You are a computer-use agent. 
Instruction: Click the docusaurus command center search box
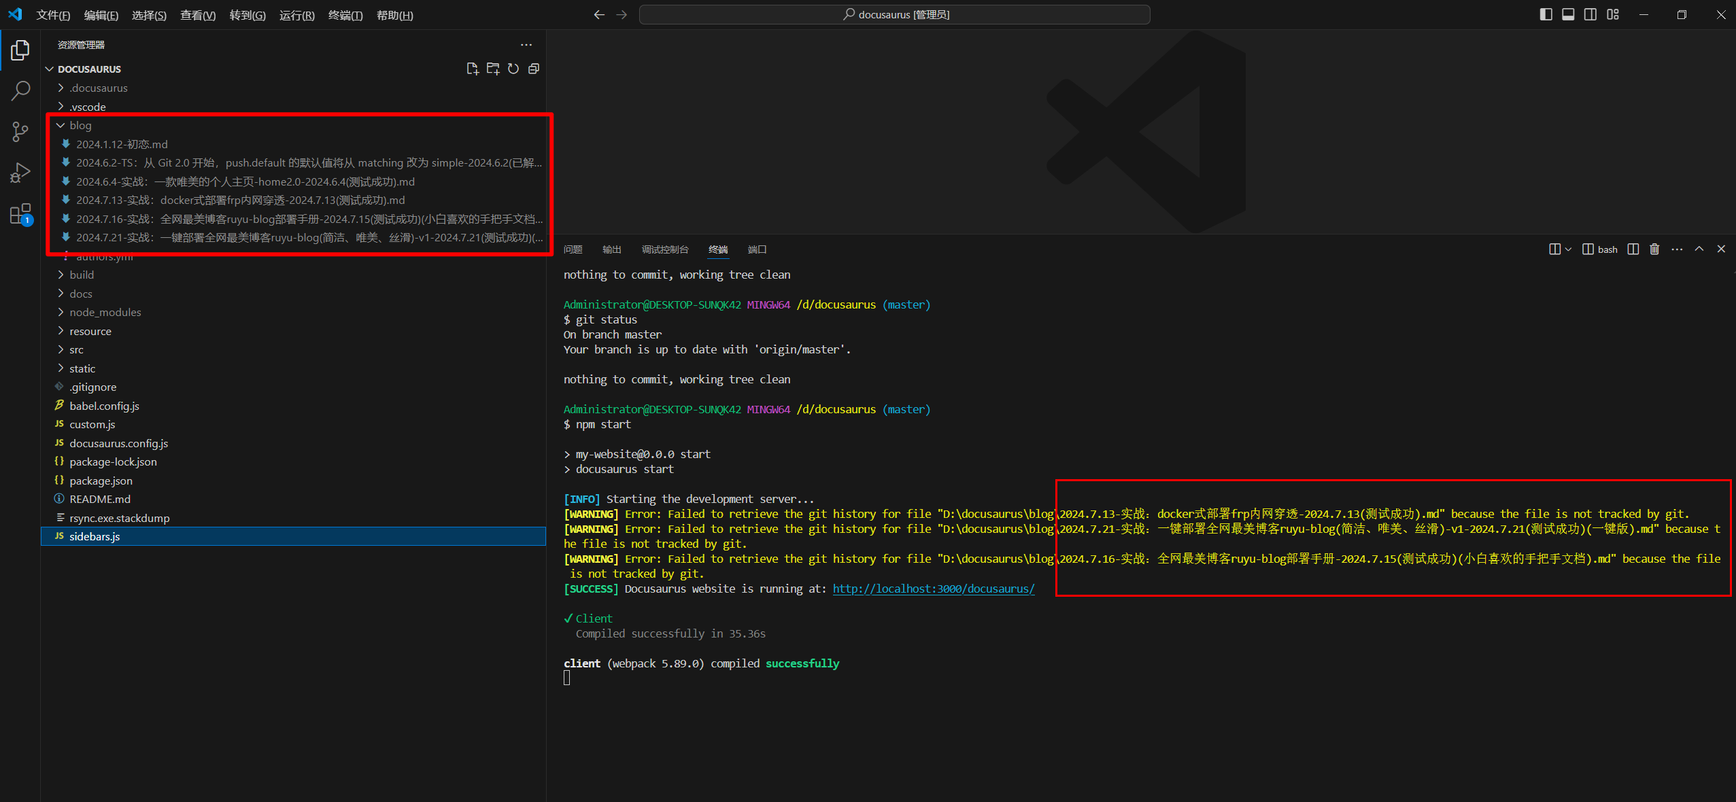tap(894, 14)
